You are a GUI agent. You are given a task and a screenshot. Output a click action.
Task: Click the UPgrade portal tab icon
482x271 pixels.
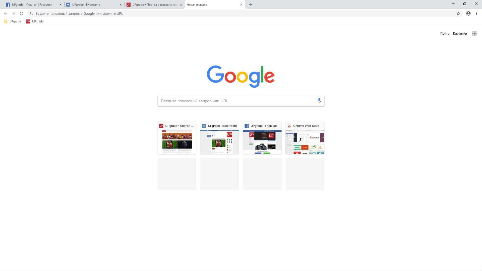(x=129, y=4)
